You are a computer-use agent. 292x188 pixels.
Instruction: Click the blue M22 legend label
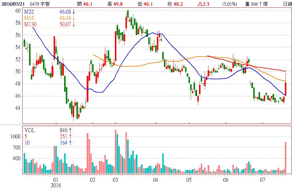click(29, 12)
